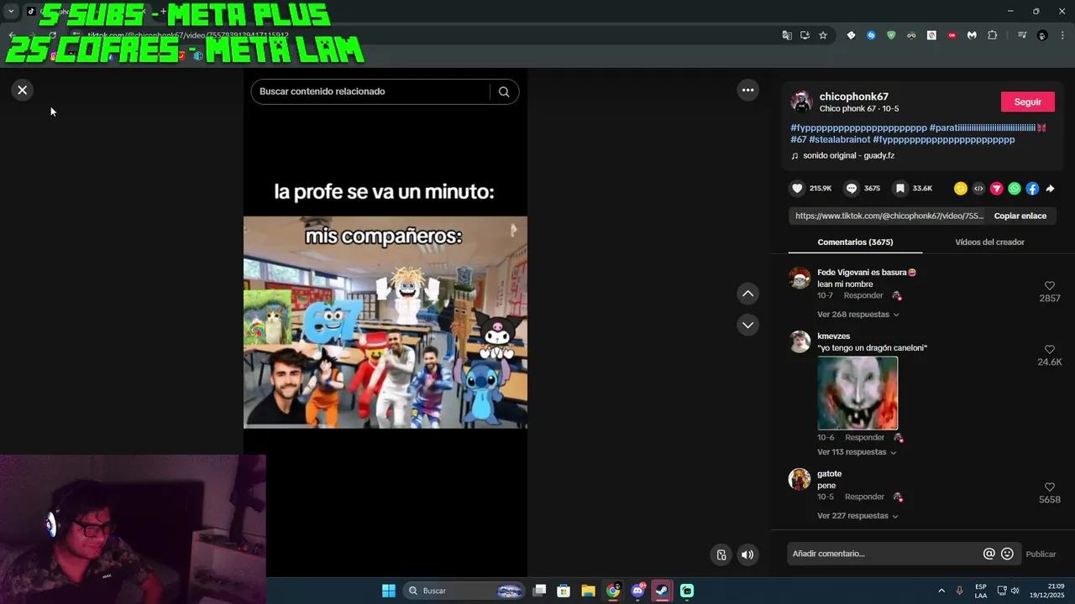Click Copiar enlace button
Viewport: 1075px width, 604px height.
(1020, 216)
